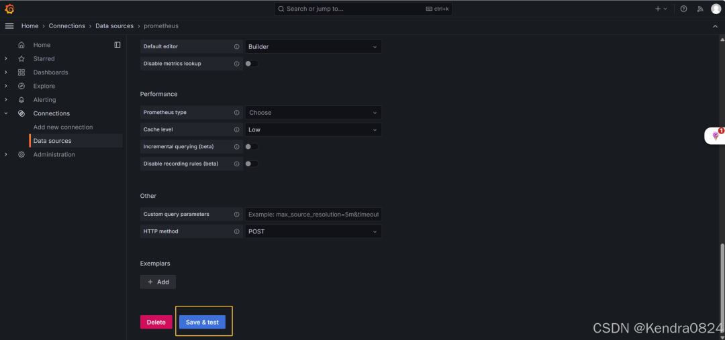
Task: Open Administration in the sidebar
Action: [54, 154]
